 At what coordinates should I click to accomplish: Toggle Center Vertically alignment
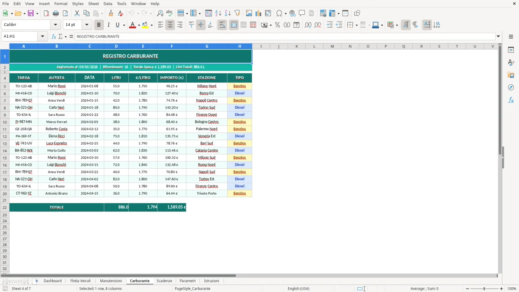point(201,25)
